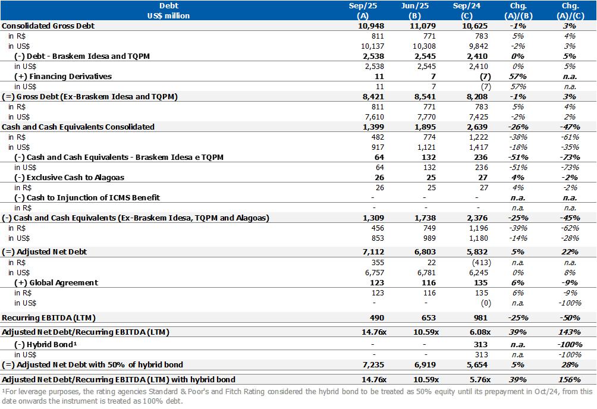The width and height of the screenshot is (597, 409).
Task: Select the Consolidated Gross Debt row label
Action: [x=49, y=26]
